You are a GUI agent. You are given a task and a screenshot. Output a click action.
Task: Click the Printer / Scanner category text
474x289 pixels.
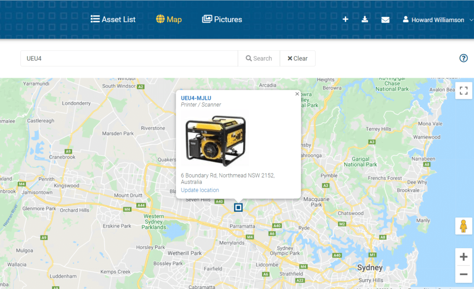[x=201, y=105]
